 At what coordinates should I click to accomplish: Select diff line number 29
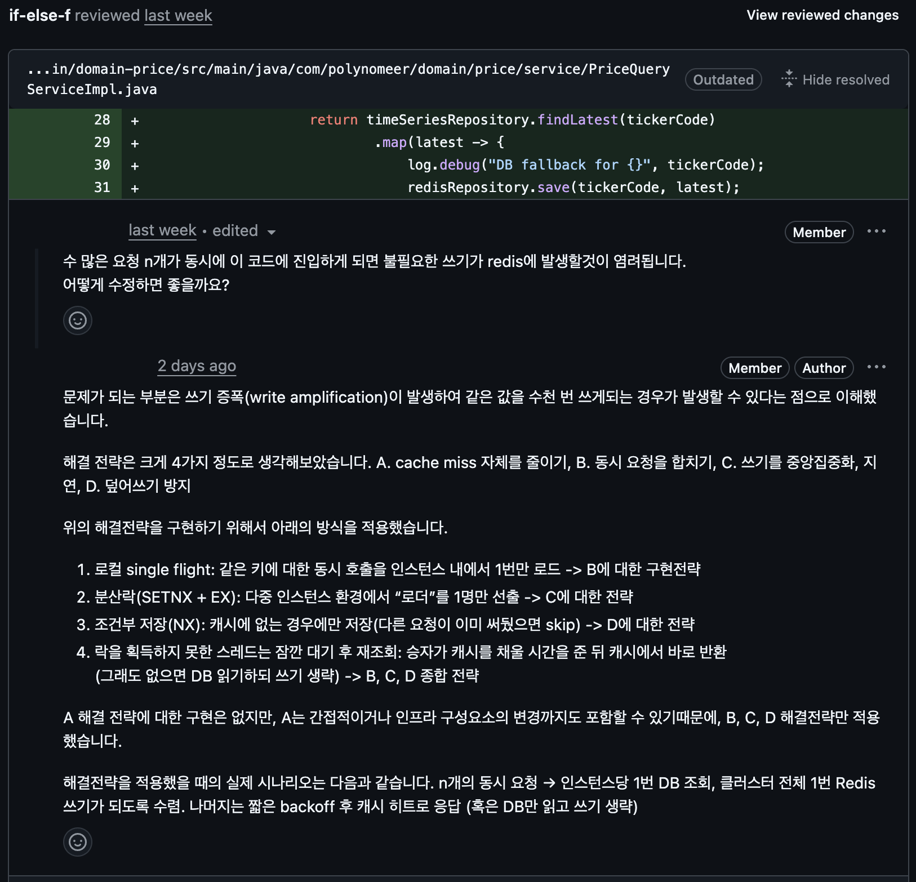tap(102, 142)
